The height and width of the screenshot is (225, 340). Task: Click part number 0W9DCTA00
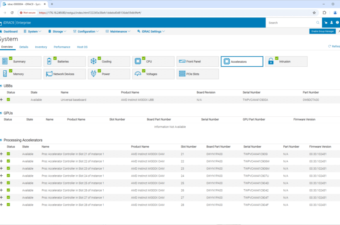point(311,100)
